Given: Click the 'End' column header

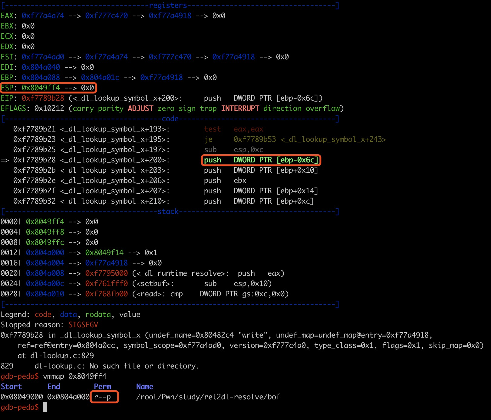Looking at the screenshot, I should [54, 387].
